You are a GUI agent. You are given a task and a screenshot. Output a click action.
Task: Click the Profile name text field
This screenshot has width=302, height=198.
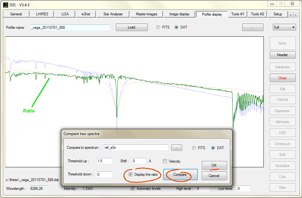[x=70, y=28]
